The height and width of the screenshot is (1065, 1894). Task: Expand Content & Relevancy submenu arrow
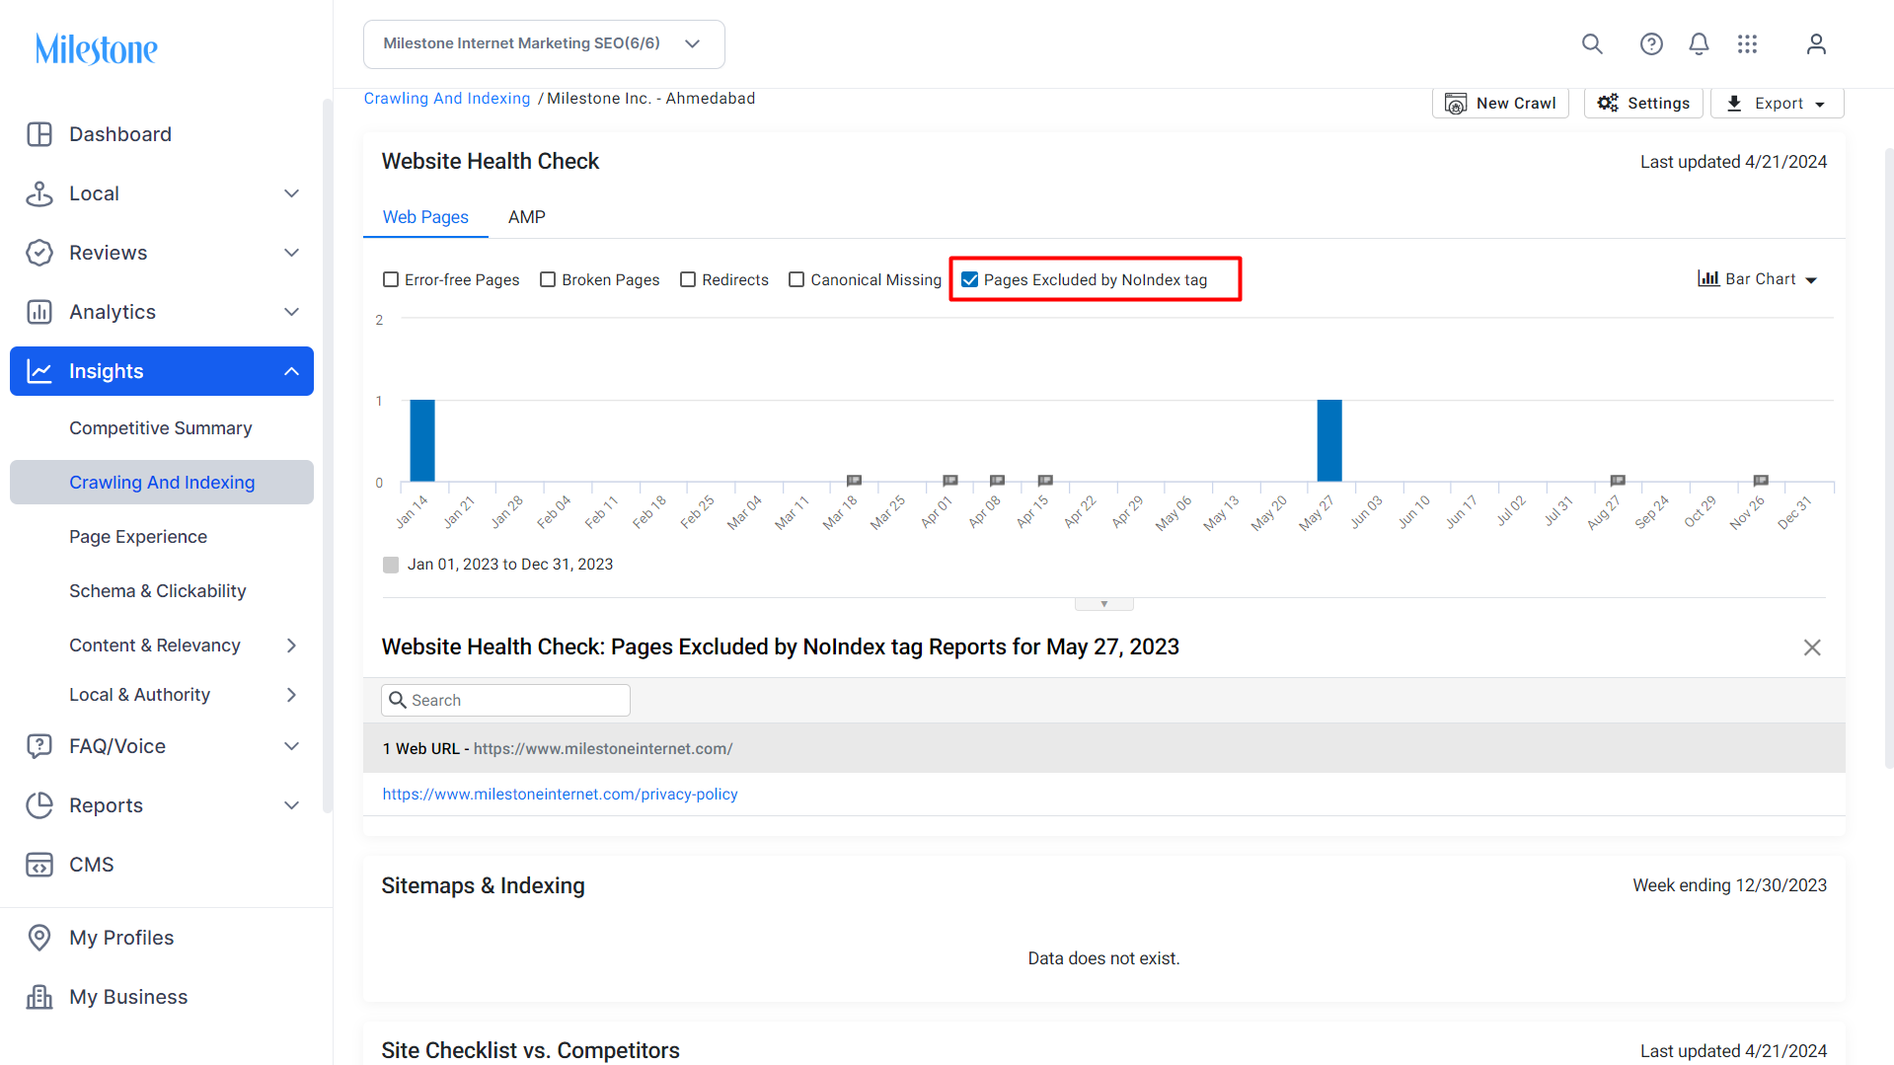point(291,646)
